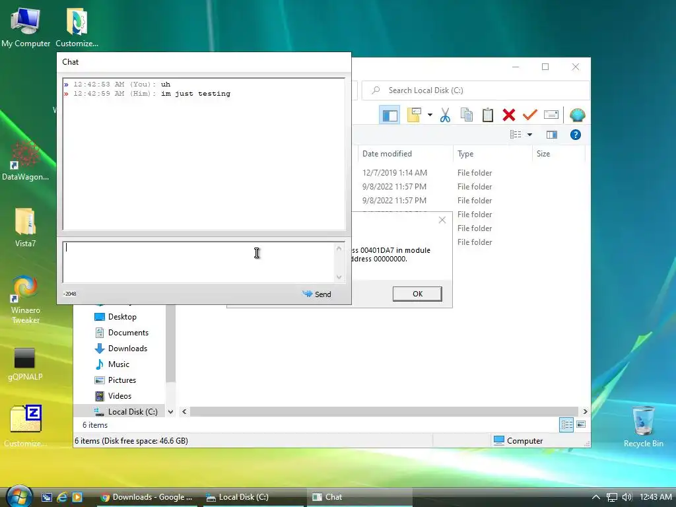The height and width of the screenshot is (507, 676).
Task: Click OK in the error dialog
Action: coord(417,294)
